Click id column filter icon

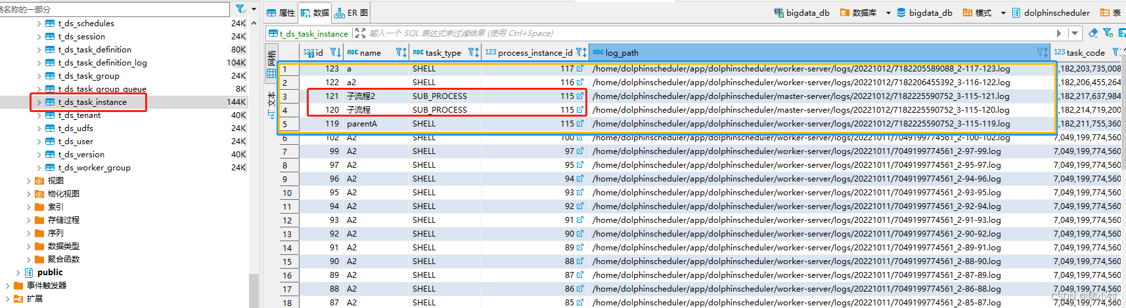pos(334,52)
